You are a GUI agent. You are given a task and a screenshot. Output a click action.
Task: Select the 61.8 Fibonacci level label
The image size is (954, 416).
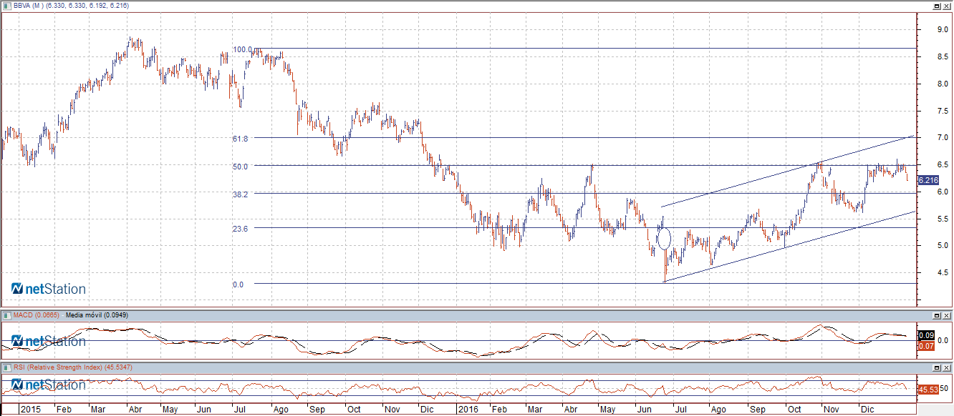tap(239, 139)
